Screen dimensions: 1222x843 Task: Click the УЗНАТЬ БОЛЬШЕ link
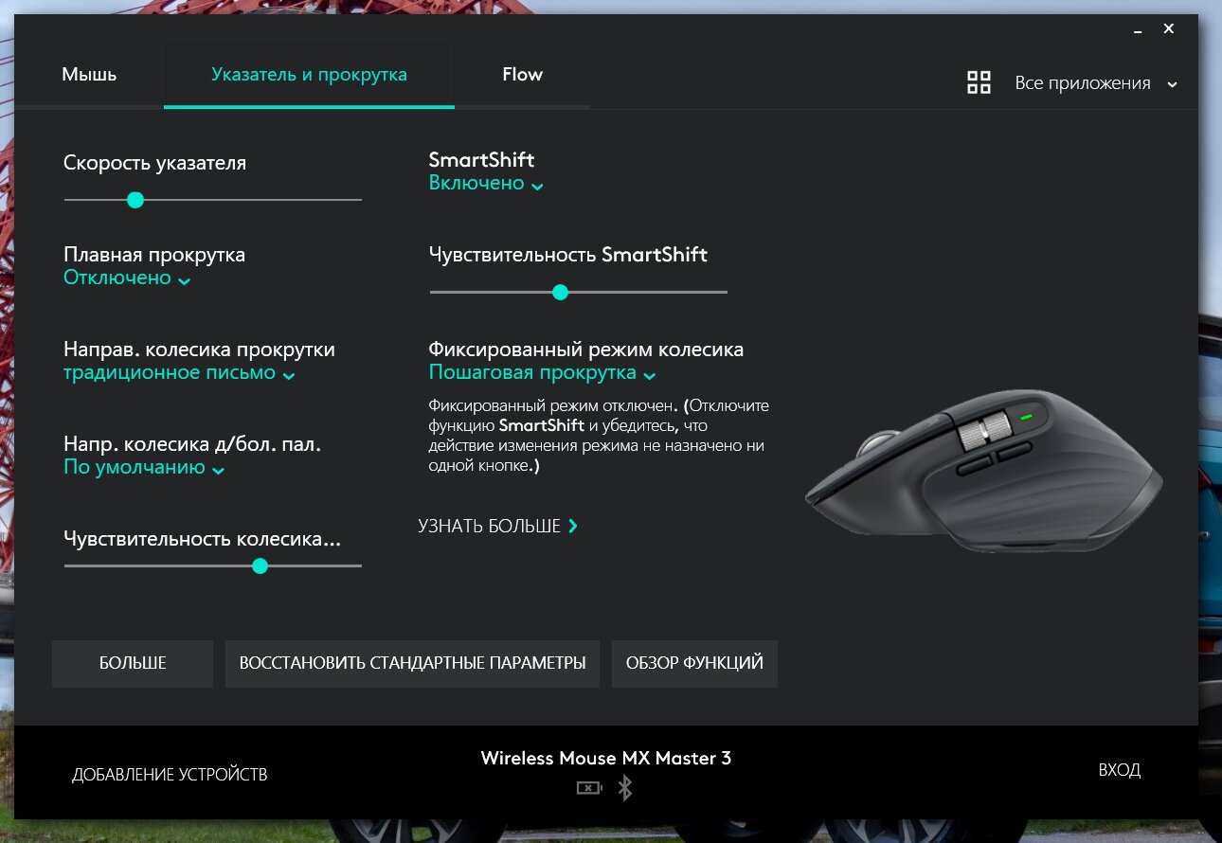coord(497,526)
